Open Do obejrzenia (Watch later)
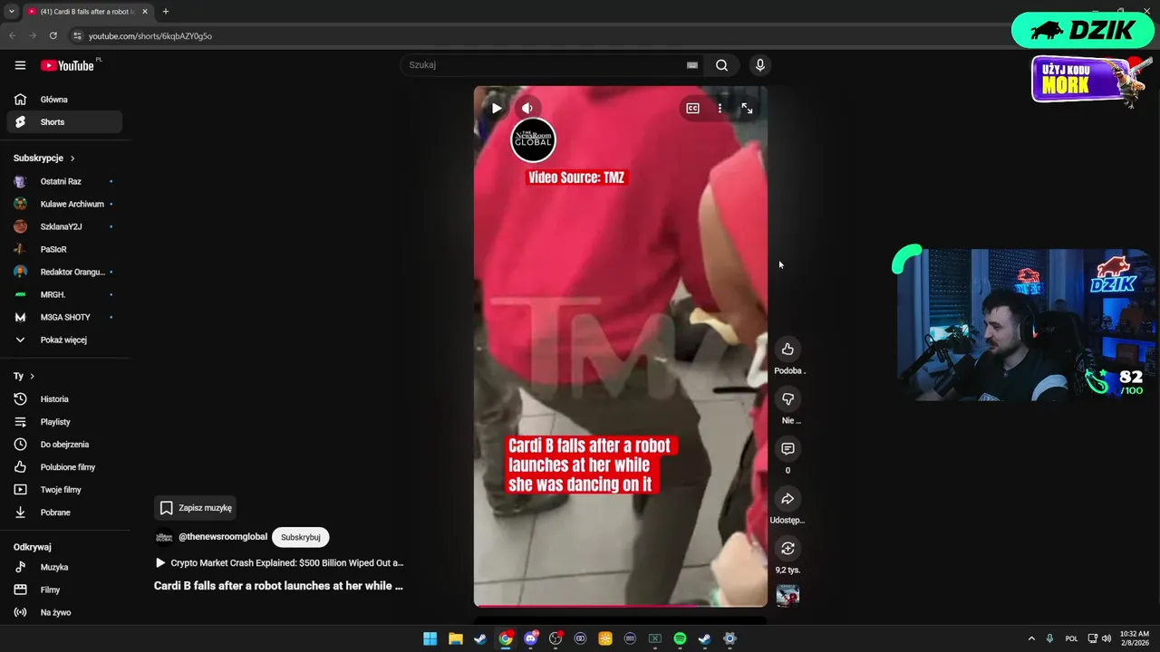 click(64, 444)
